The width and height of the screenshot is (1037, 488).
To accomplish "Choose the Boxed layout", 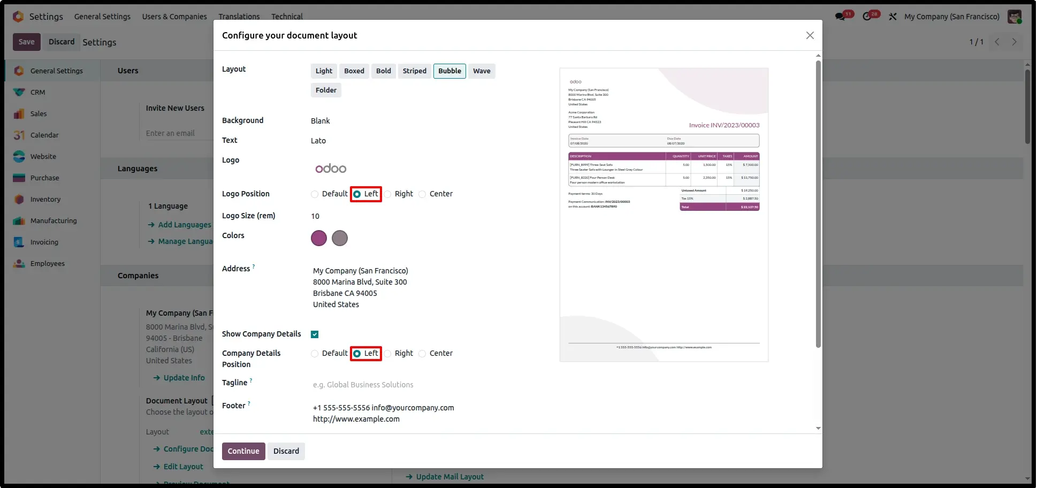I will coord(354,71).
